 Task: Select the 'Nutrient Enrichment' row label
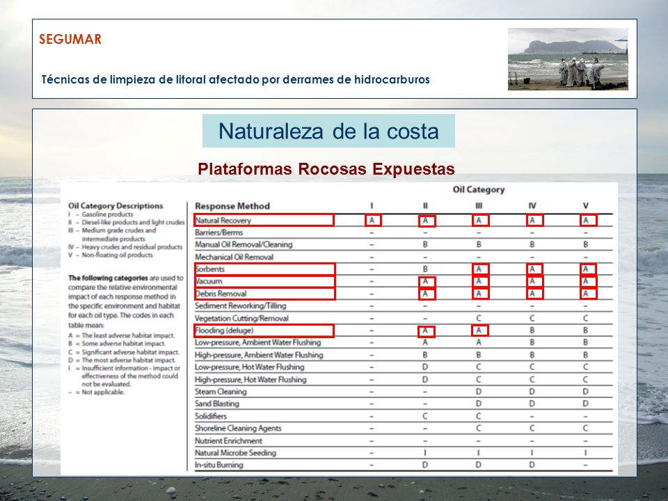click(x=228, y=440)
